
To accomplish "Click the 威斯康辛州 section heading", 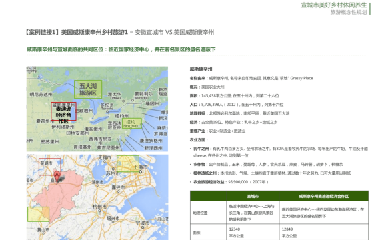I will point(201,69).
